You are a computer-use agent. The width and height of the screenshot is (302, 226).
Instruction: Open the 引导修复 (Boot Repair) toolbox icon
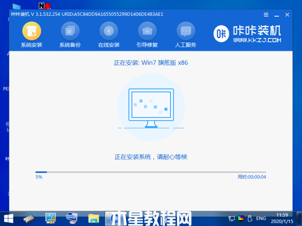(x=147, y=31)
